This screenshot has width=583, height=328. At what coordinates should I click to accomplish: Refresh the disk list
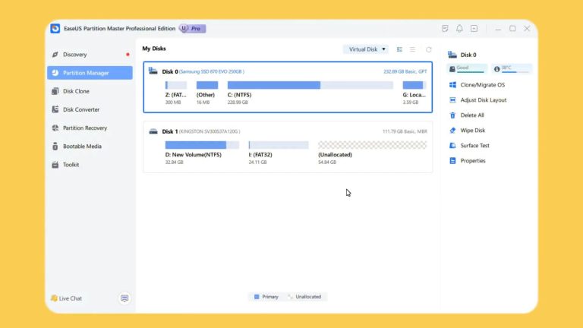tap(429, 49)
